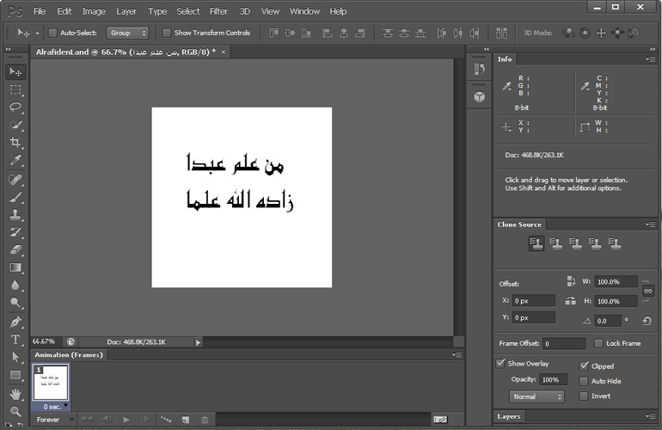The height and width of the screenshot is (430, 662).
Task: Duplicate the selected animation frame
Action: (x=185, y=420)
